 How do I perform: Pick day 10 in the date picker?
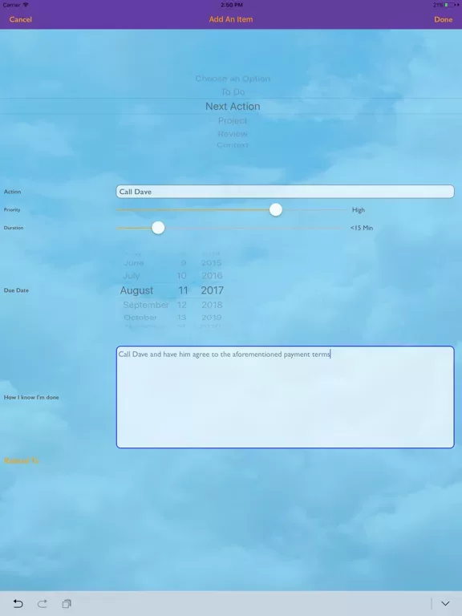click(x=181, y=276)
